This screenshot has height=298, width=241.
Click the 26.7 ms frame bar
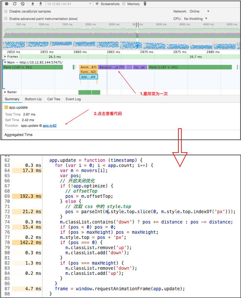(196, 56)
